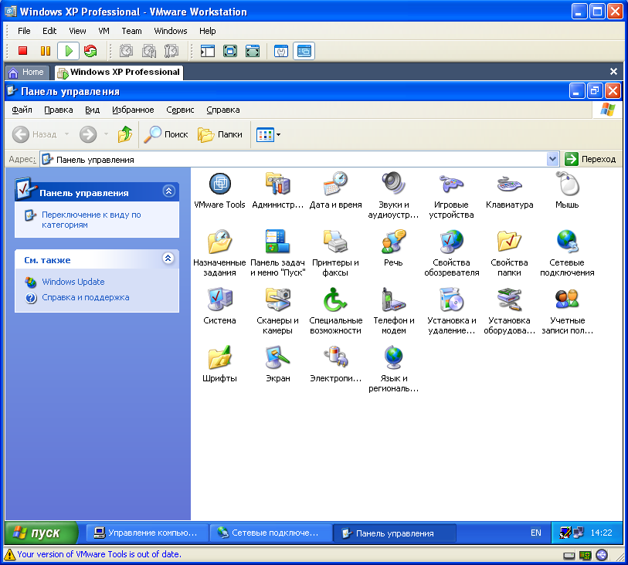
Task: Open Дата и время icon
Action: point(335,191)
